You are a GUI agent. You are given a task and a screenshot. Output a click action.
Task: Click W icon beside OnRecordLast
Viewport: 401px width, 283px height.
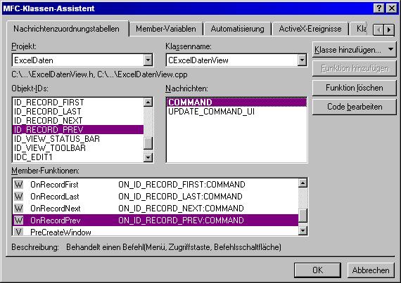coord(19,197)
